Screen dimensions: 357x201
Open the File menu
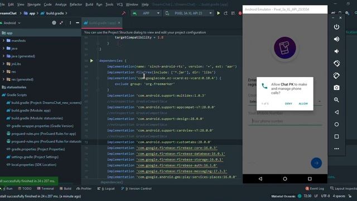tap(2, 4)
